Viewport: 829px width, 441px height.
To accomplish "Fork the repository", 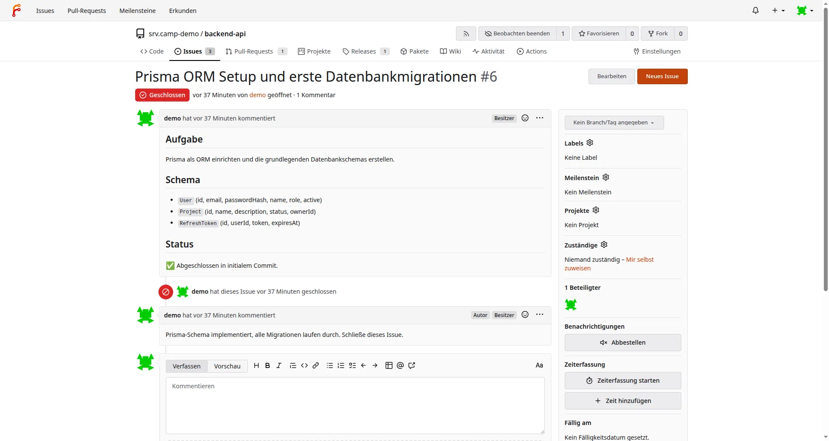I will pyautogui.click(x=658, y=34).
